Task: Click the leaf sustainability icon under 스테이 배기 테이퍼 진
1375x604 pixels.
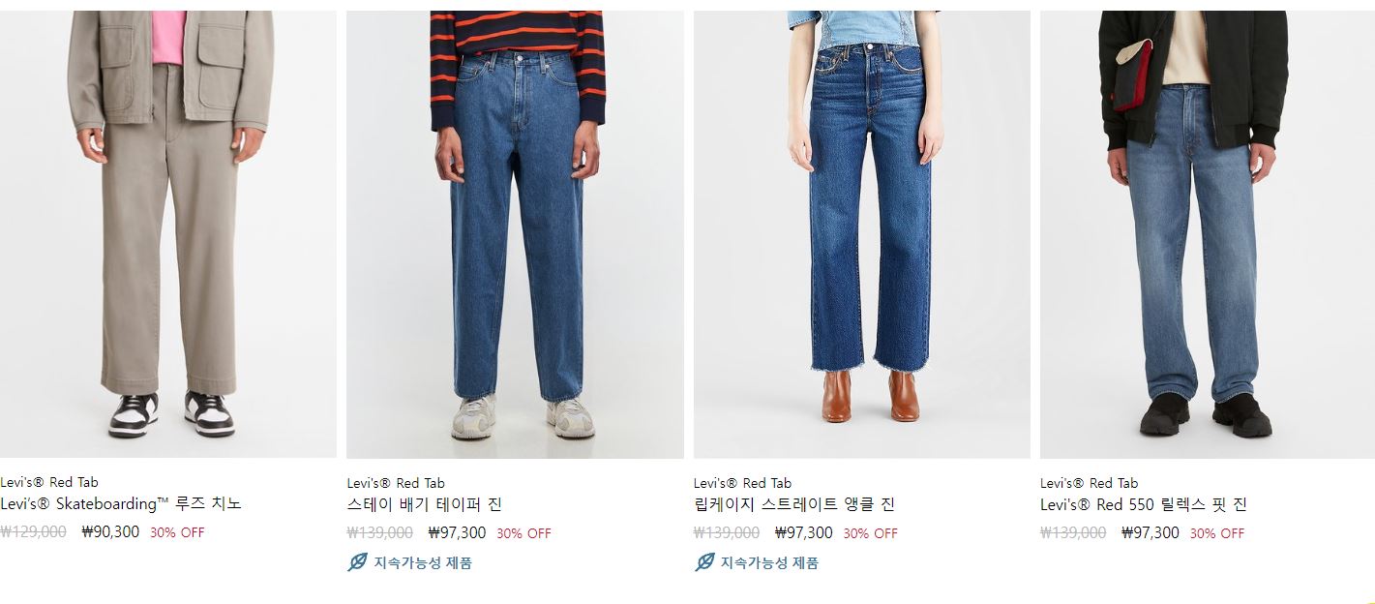Action: [357, 562]
